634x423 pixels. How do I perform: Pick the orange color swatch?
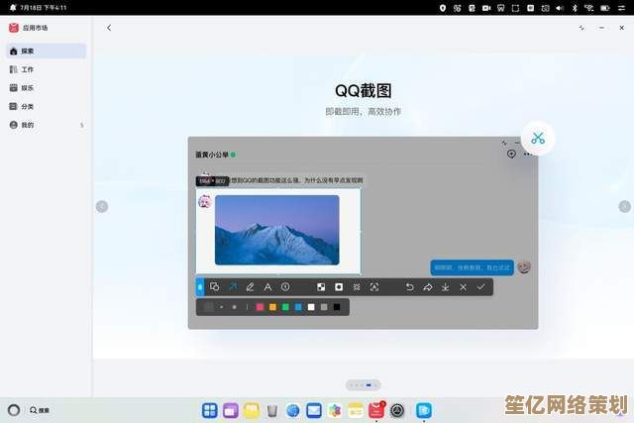coord(273,307)
